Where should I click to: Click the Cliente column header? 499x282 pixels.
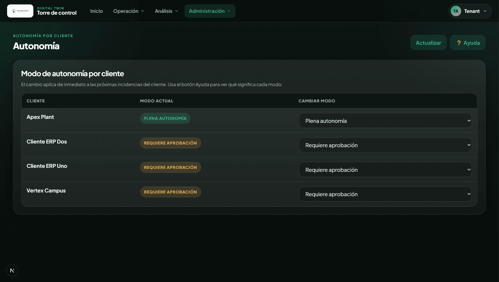pos(36,101)
